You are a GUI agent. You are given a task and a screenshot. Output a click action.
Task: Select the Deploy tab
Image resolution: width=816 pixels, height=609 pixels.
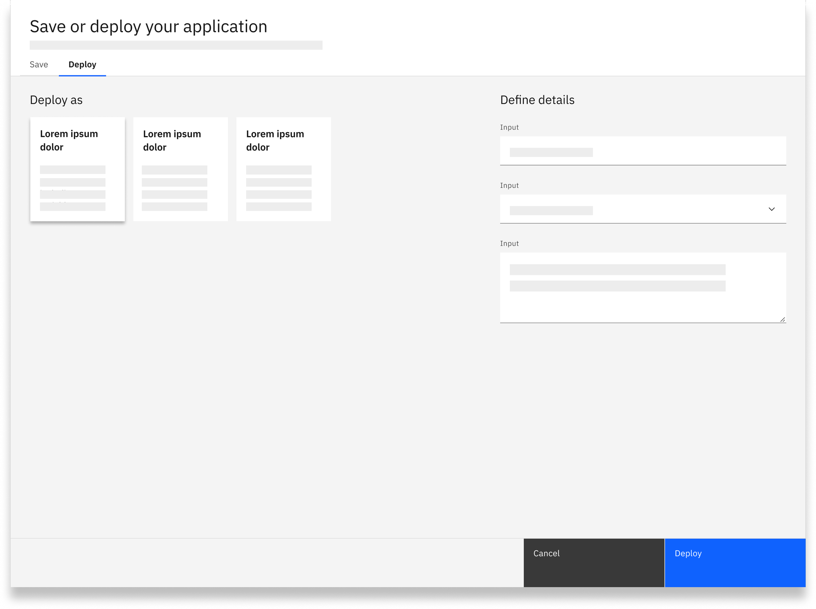pos(82,65)
